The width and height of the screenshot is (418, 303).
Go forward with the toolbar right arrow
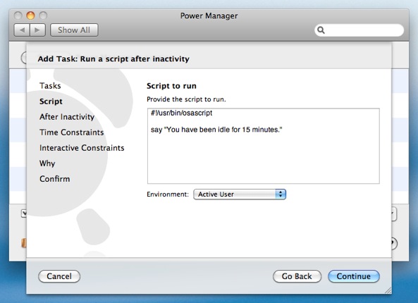37,30
